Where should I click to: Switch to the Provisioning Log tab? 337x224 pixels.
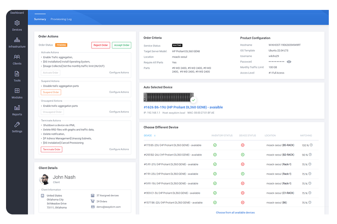(x=61, y=19)
